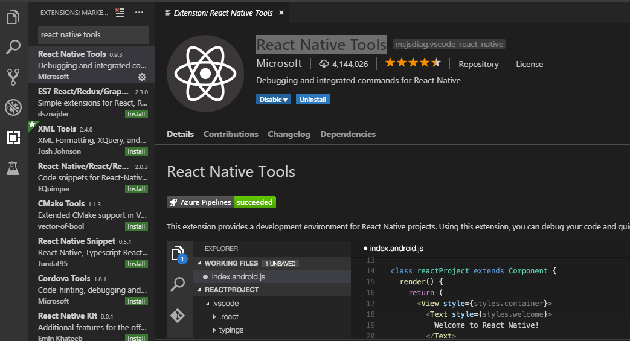Screen dimensions: 630x341
Task: Open the Disable dropdown button
Action: point(274,100)
